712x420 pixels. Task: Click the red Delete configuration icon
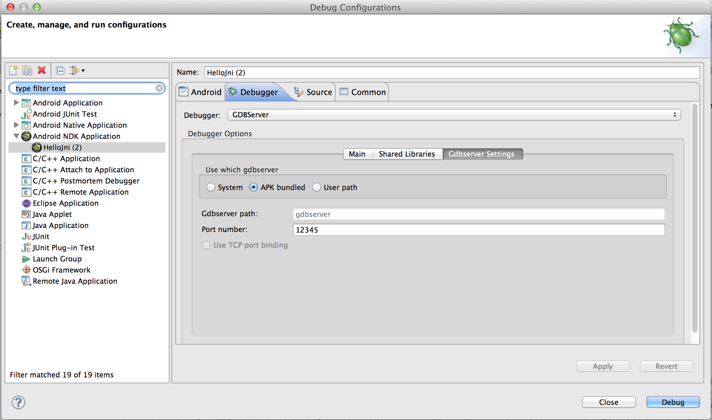tap(42, 70)
